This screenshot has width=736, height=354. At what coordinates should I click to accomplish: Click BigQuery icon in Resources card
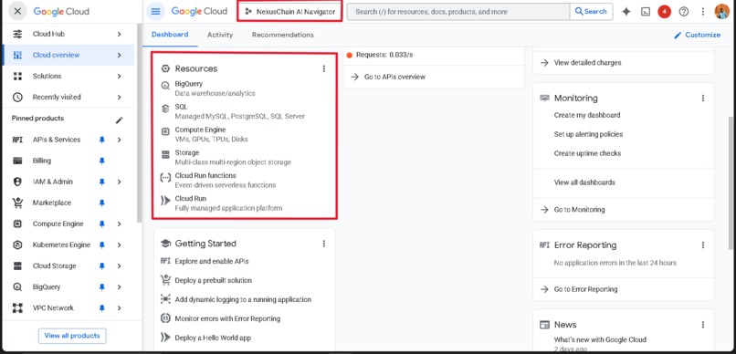[x=165, y=86]
